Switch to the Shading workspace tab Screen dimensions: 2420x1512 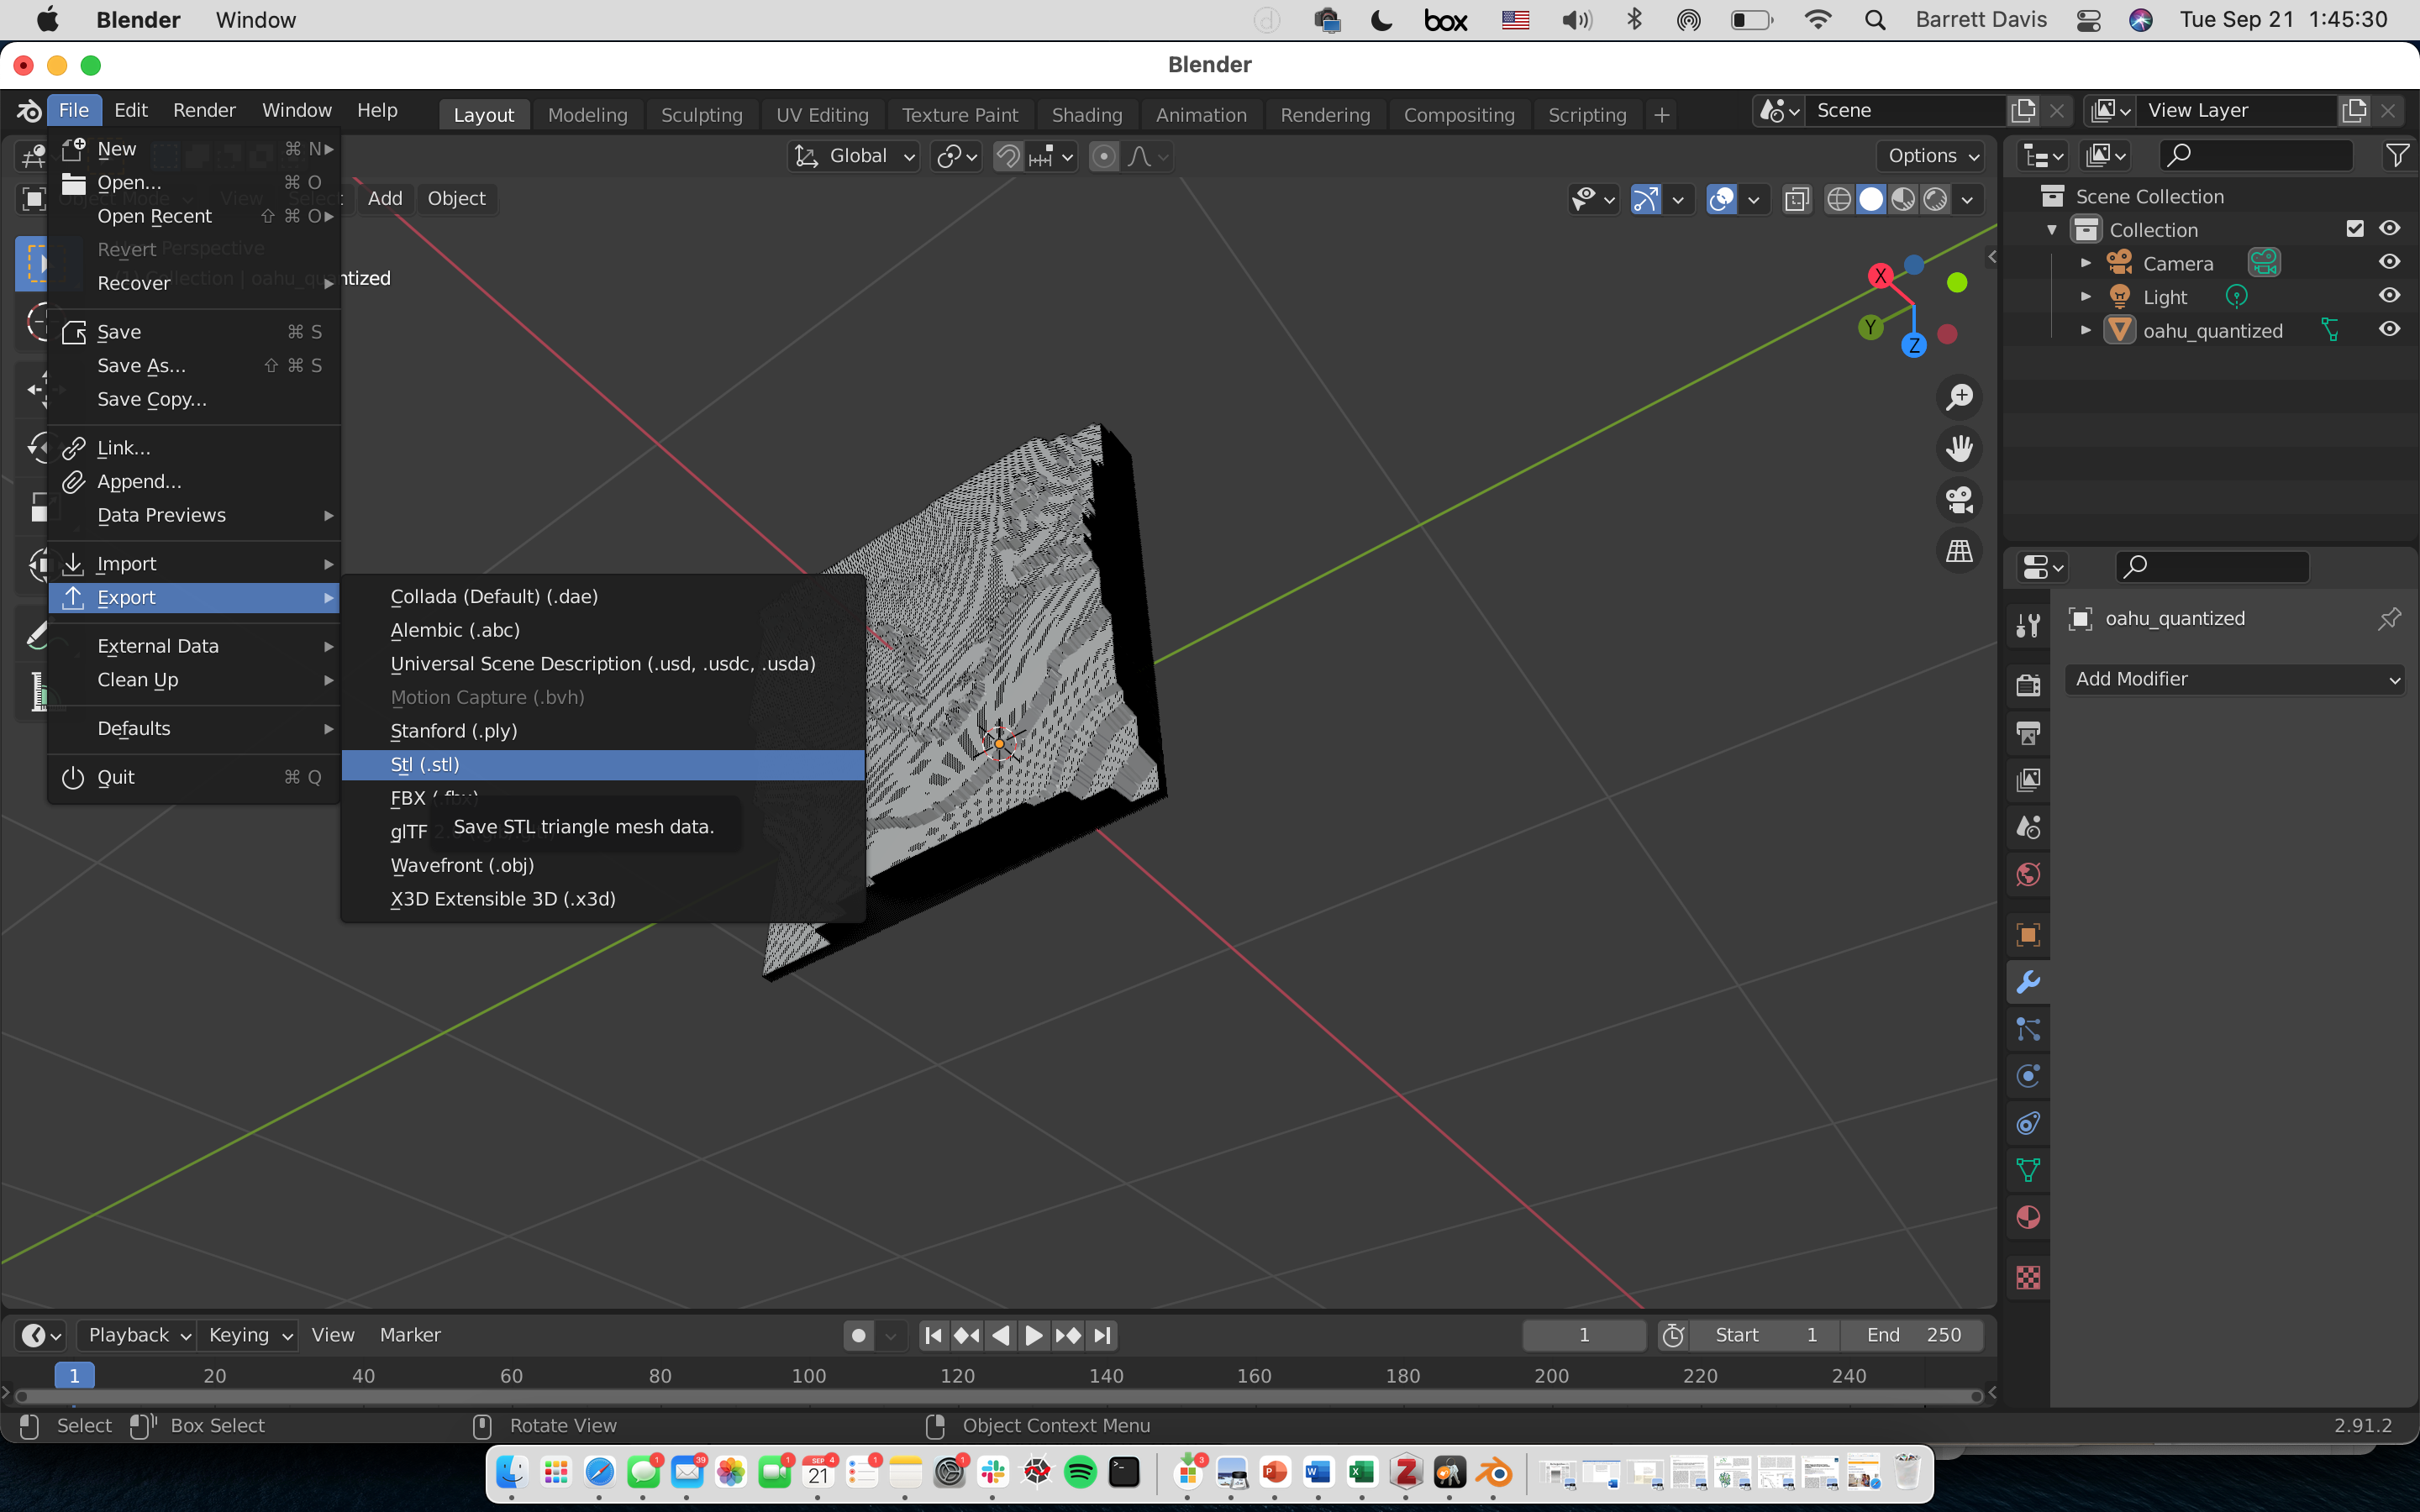point(1087,115)
